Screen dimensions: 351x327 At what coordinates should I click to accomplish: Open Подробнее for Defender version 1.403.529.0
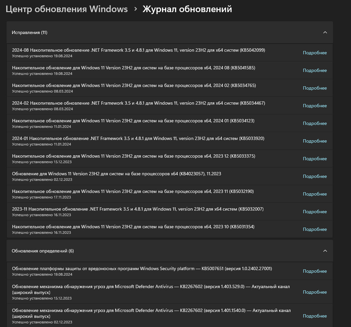pos(315,292)
